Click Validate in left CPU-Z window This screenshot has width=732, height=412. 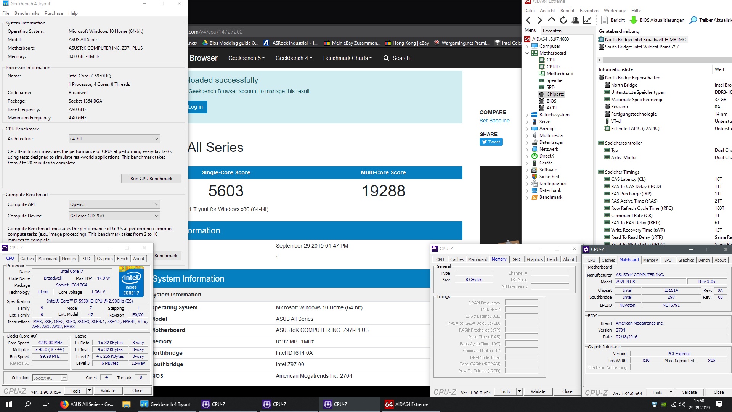click(108, 391)
